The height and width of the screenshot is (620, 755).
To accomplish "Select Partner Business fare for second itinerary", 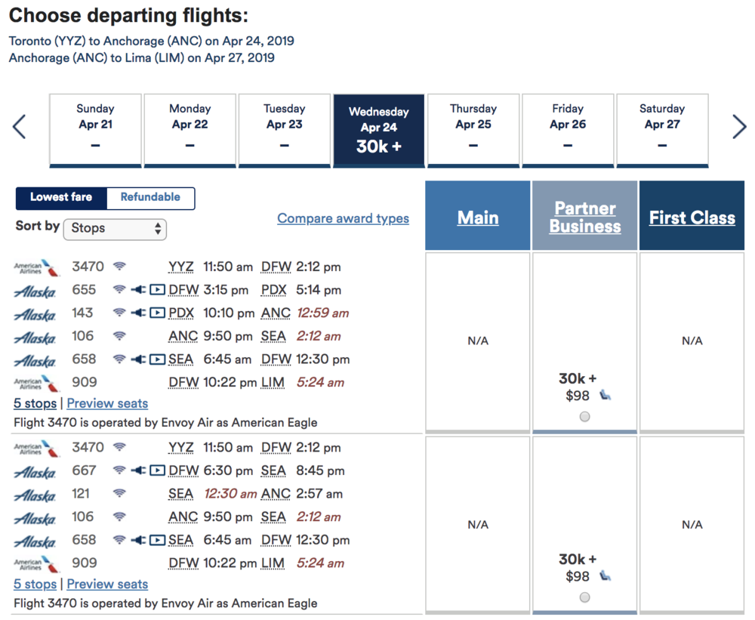I will (585, 597).
